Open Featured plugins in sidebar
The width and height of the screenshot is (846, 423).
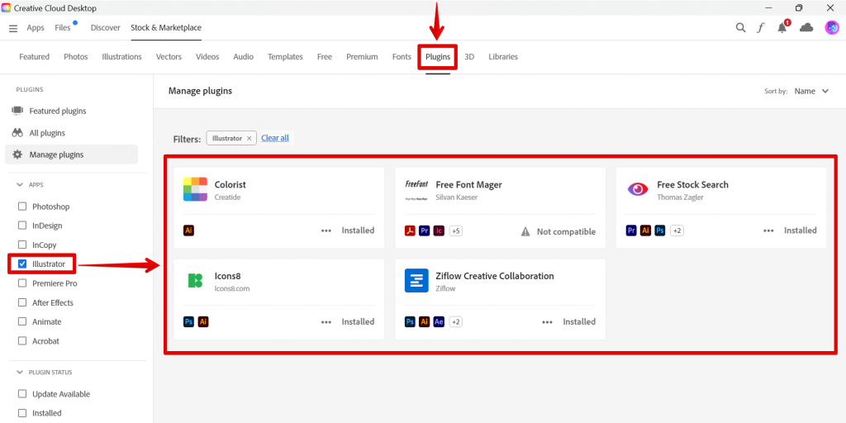point(57,111)
